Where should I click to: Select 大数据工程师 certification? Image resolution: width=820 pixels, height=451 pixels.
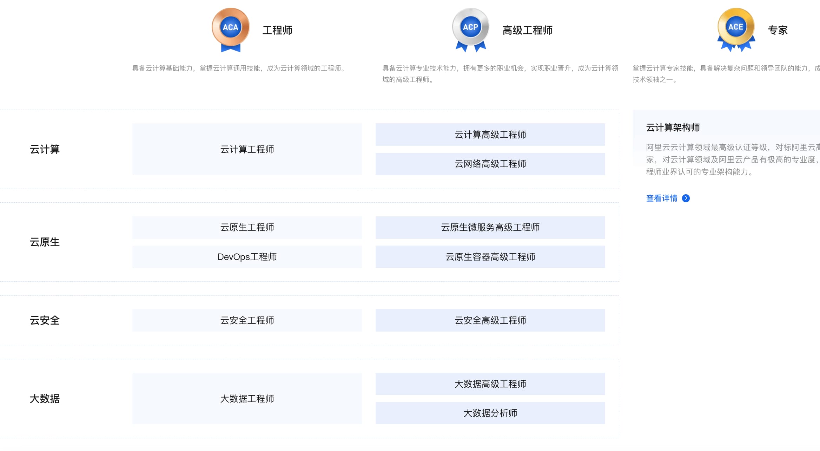(x=247, y=399)
